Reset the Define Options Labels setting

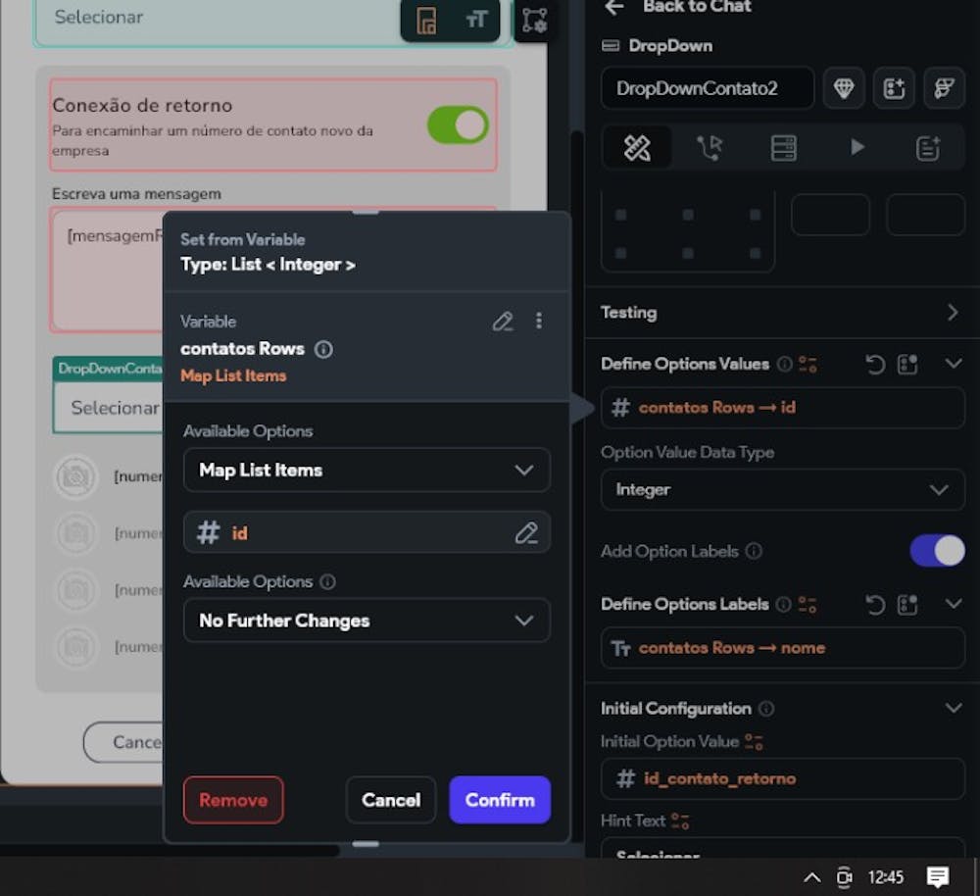pyautogui.click(x=875, y=604)
